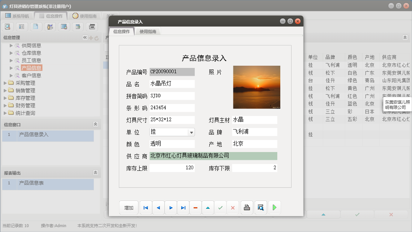
Task: Select the search icon in the top toolbar
Action: (x=8, y=26)
